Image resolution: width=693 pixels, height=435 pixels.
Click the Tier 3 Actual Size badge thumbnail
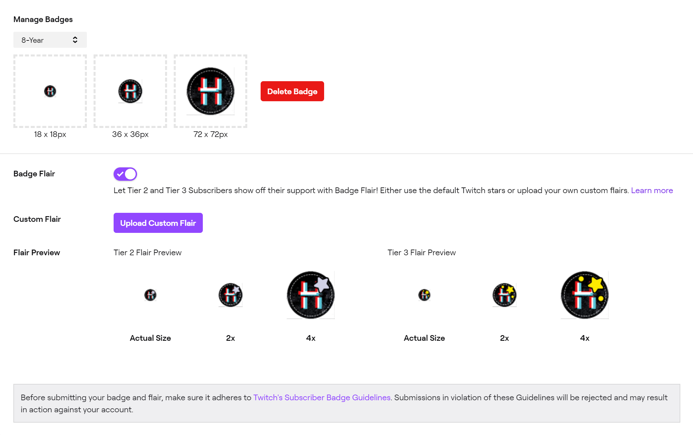(424, 295)
